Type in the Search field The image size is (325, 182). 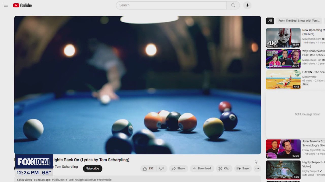click(x=171, y=5)
